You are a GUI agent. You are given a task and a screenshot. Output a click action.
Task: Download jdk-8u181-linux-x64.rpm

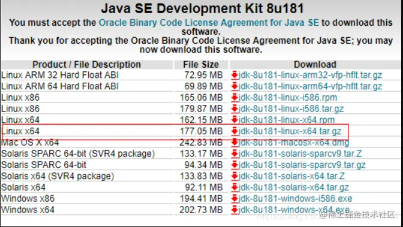click(x=287, y=120)
